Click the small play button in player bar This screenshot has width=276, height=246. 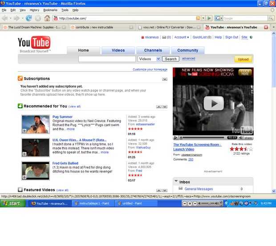(175, 138)
